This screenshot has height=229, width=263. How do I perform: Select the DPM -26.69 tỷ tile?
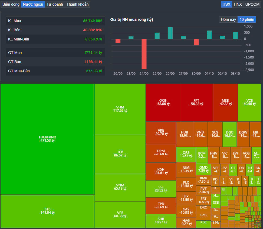pyautogui.click(x=161, y=153)
